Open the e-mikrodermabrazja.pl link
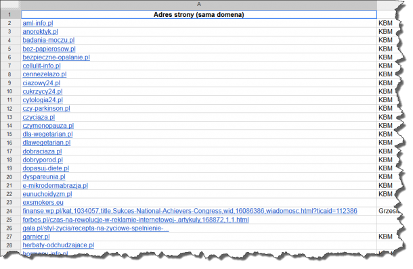The image size is (413, 269). tap(56, 186)
